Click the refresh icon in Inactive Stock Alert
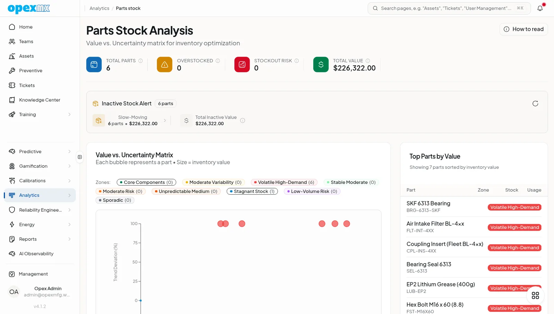 coord(535,103)
